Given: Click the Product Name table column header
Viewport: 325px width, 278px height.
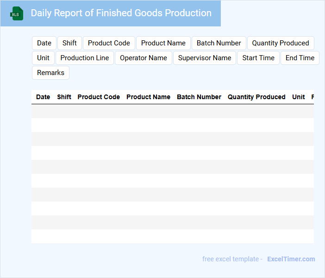Looking at the screenshot, I should pos(148,97).
